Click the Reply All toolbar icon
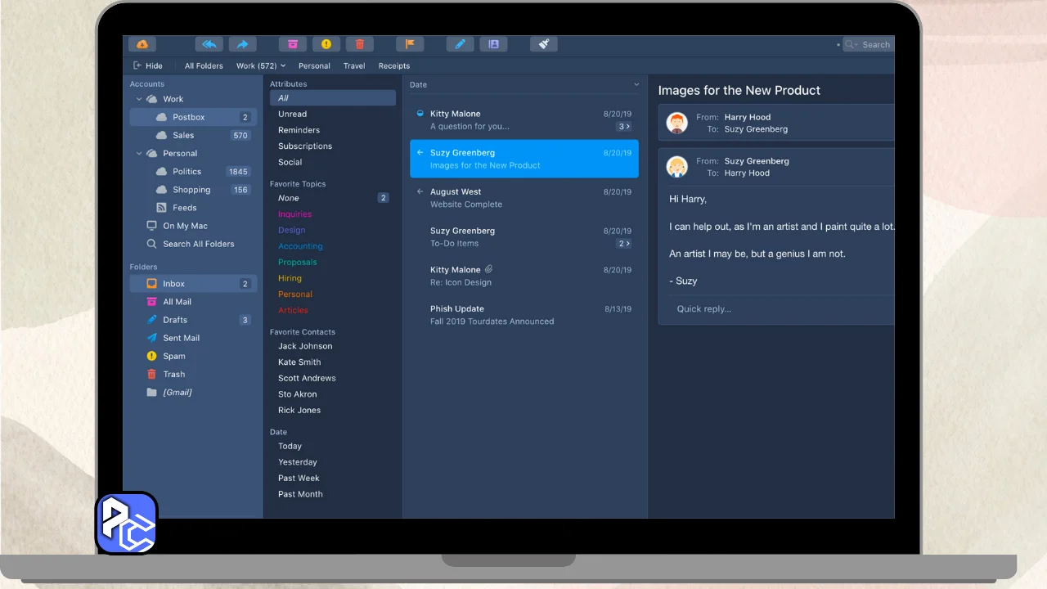 pyautogui.click(x=209, y=44)
